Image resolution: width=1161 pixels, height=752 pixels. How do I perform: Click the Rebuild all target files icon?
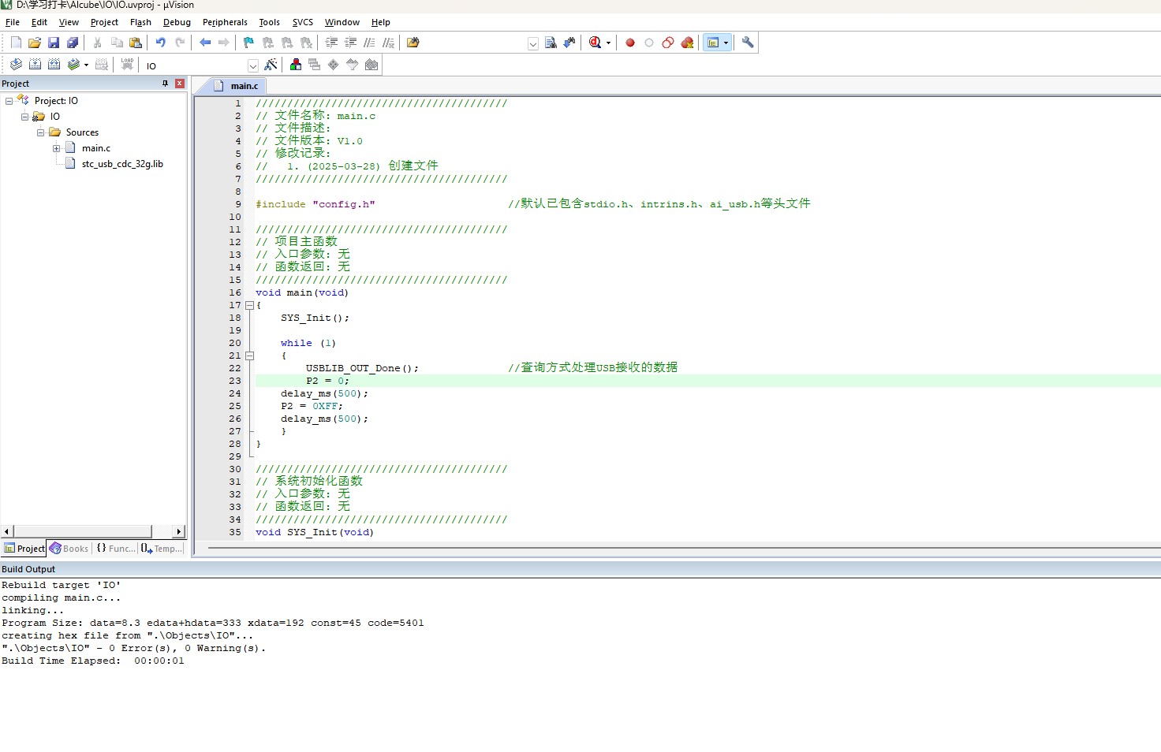(54, 65)
